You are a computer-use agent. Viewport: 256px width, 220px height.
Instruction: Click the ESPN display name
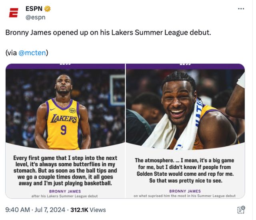[34, 9]
